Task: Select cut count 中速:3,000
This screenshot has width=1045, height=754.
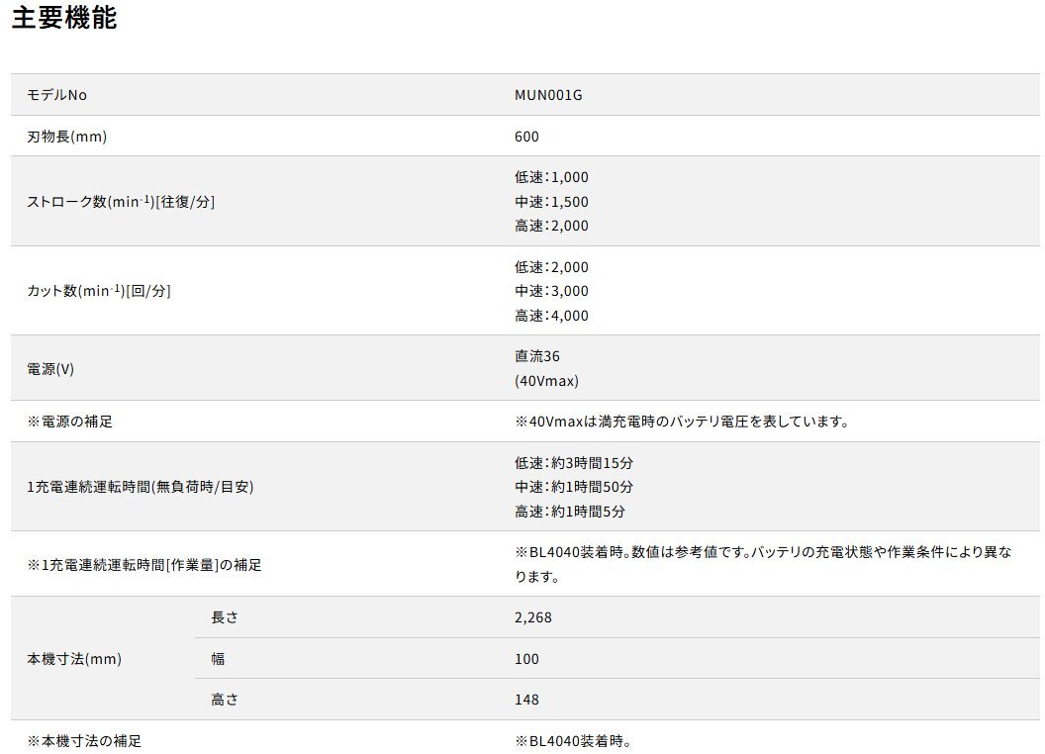Action: pyautogui.click(x=551, y=291)
